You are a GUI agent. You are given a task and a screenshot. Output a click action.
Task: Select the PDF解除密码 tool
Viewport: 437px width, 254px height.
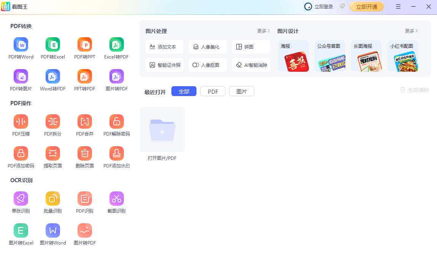[116, 125]
